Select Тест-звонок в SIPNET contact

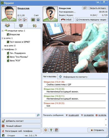point(19,42)
